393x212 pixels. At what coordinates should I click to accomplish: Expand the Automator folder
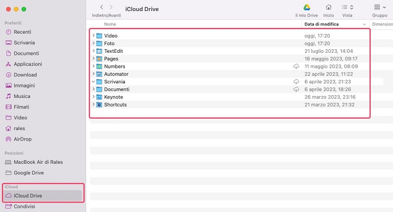coord(94,74)
